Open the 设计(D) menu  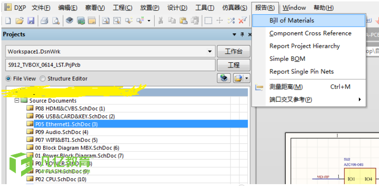point(177,8)
